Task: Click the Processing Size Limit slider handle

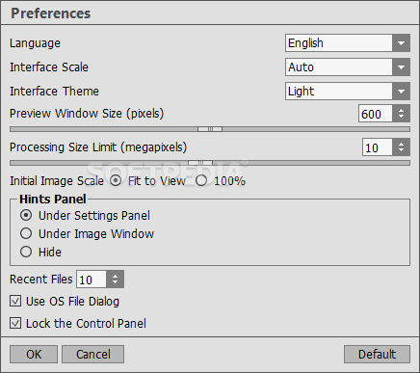Action: (x=200, y=163)
